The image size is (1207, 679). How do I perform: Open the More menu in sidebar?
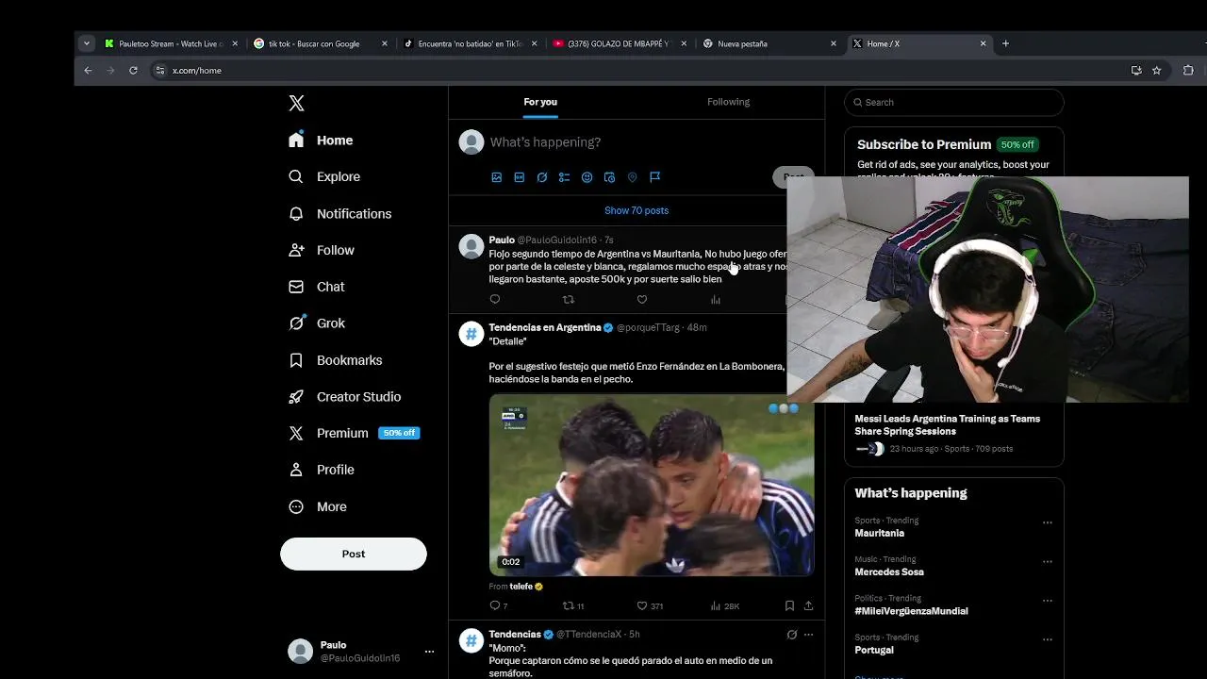(x=318, y=506)
